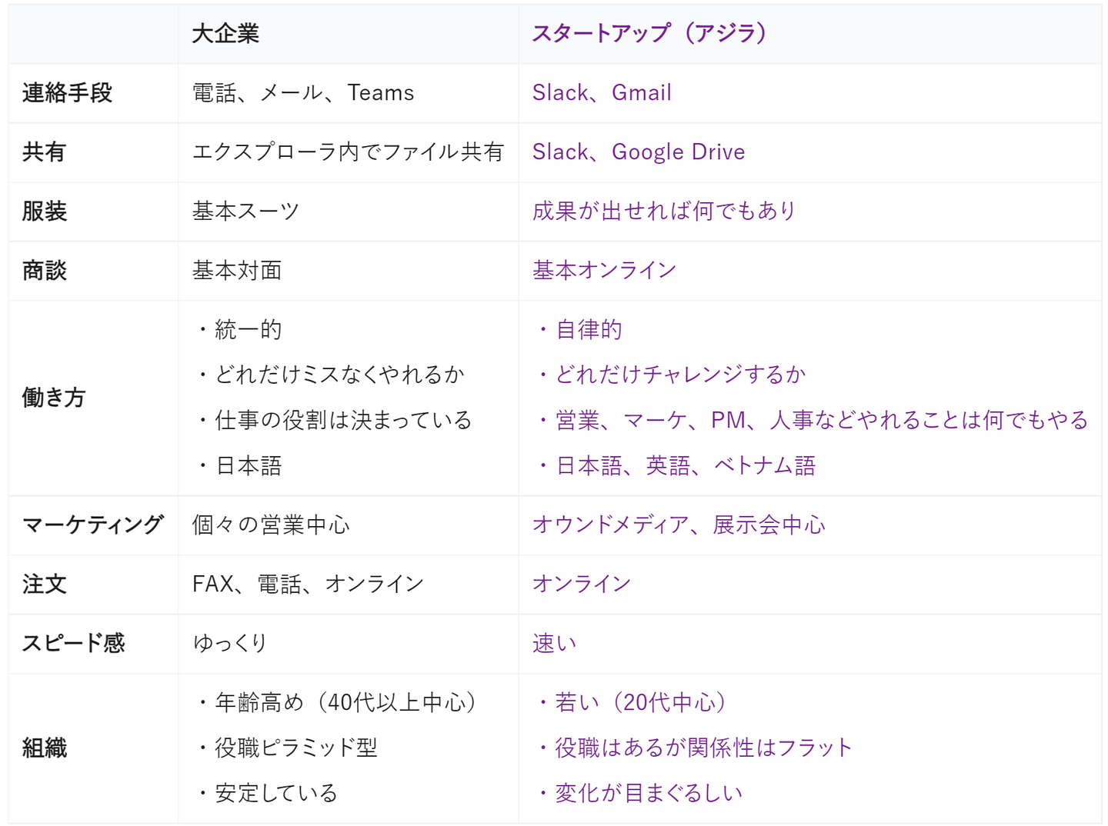Click the FAX、電話、オンライン cell
The height and width of the screenshot is (826, 1108).
[308, 585]
